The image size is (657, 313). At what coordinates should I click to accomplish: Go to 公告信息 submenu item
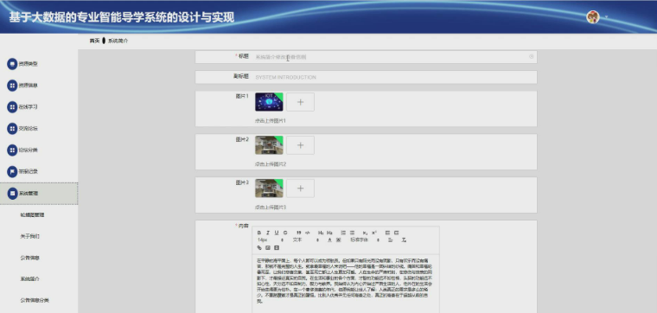click(30, 258)
